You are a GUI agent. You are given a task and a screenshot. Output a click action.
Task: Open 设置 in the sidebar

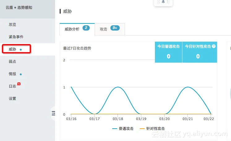[x=12, y=98]
